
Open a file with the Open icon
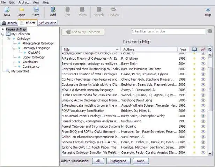(x=21, y=10)
